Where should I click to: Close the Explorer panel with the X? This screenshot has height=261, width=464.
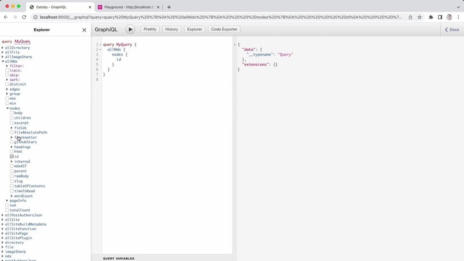pos(84,30)
